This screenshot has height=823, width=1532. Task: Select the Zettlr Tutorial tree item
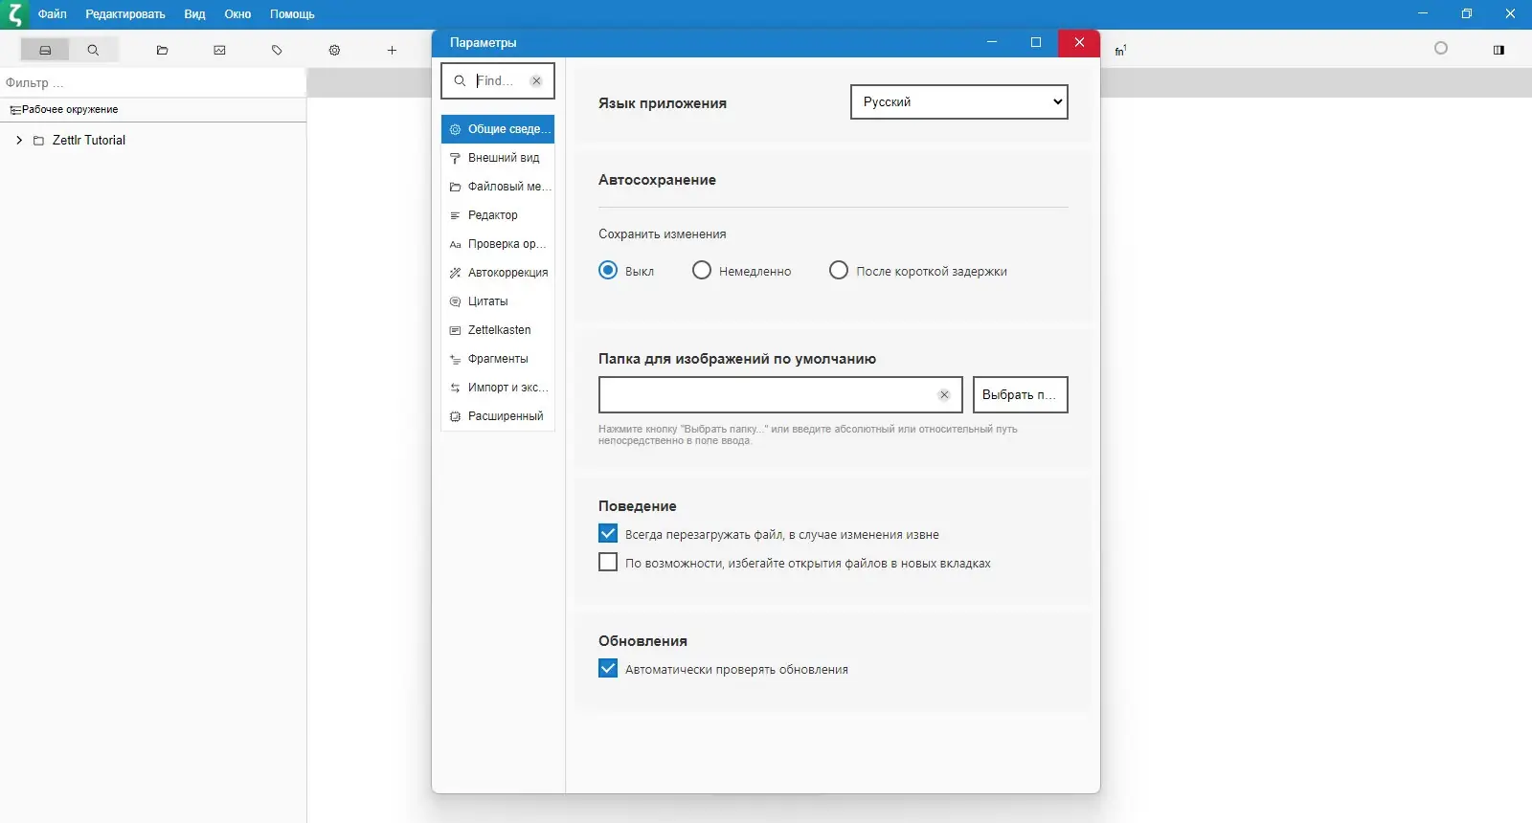(x=153, y=141)
